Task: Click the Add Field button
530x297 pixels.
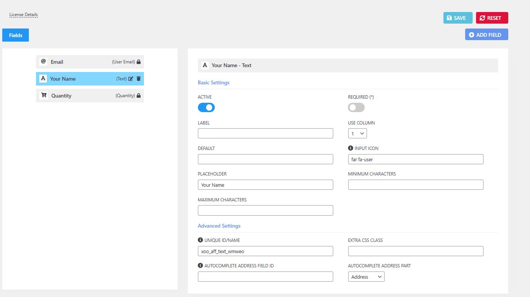Action: coord(487,34)
